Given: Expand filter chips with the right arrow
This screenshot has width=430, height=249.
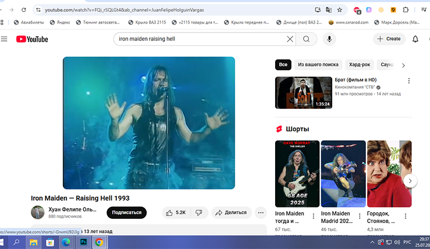Looking at the screenshot, I should 403,65.
